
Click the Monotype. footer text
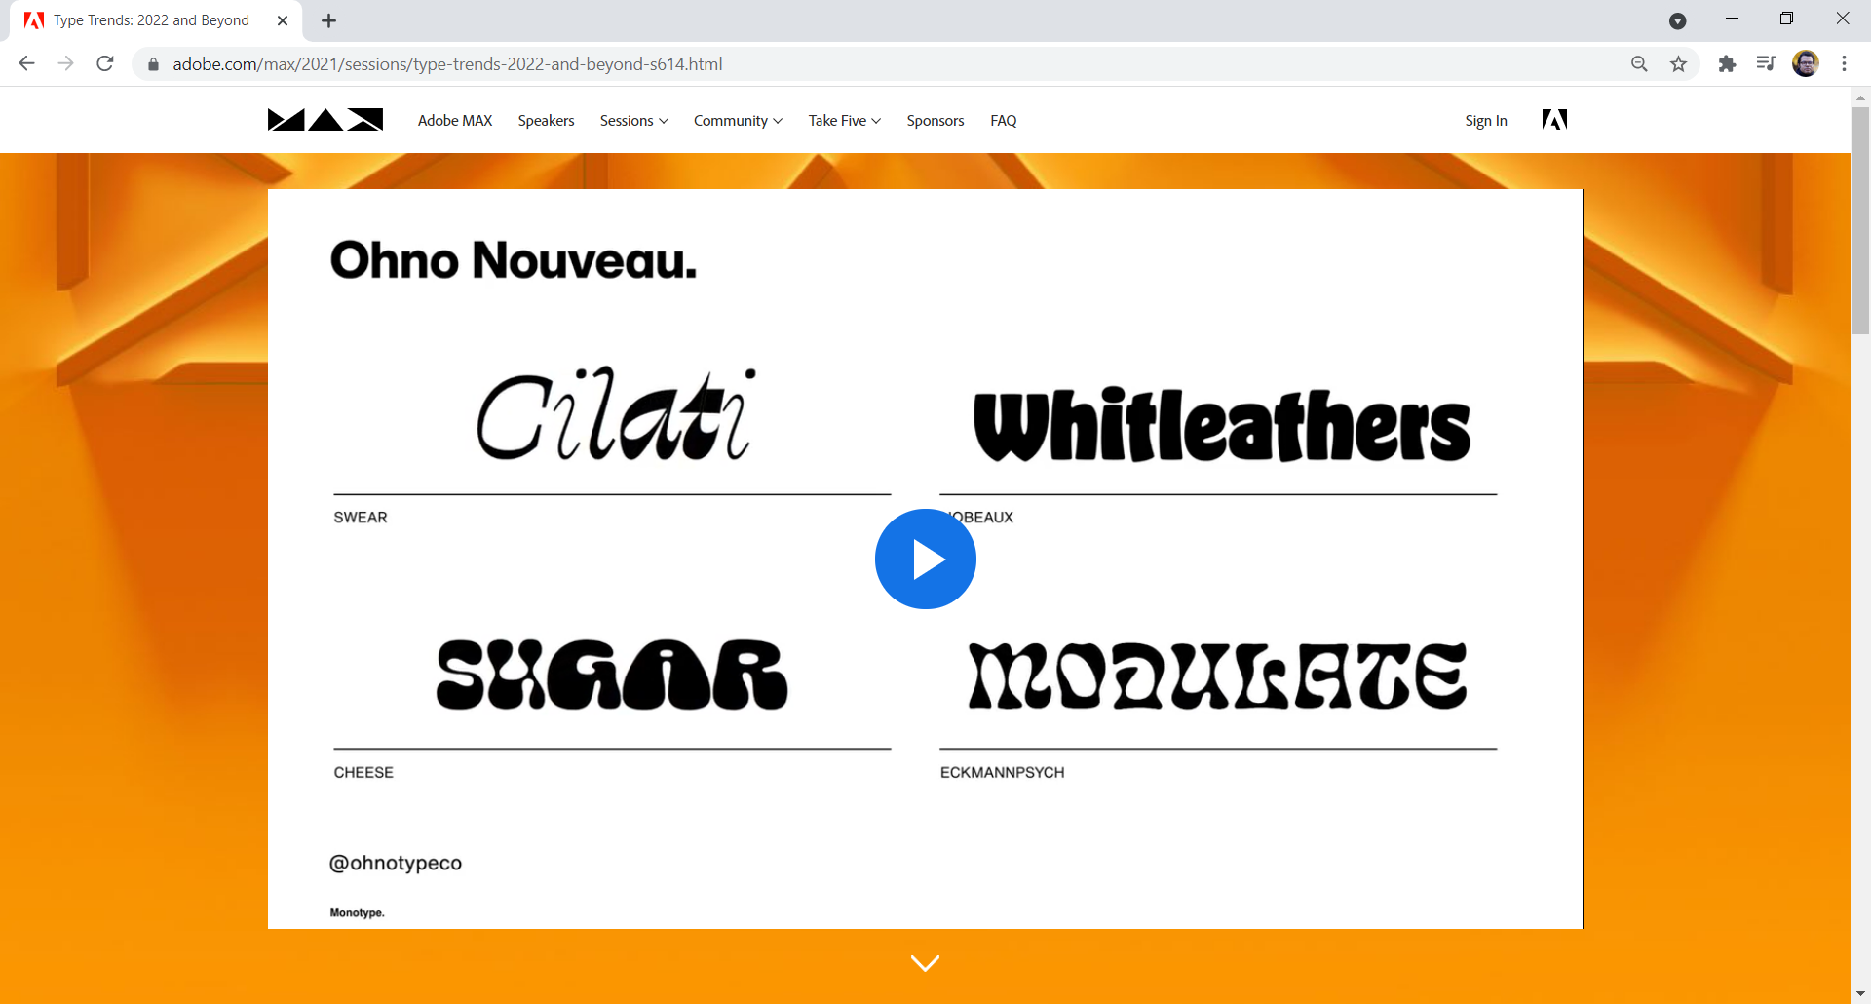click(x=357, y=912)
